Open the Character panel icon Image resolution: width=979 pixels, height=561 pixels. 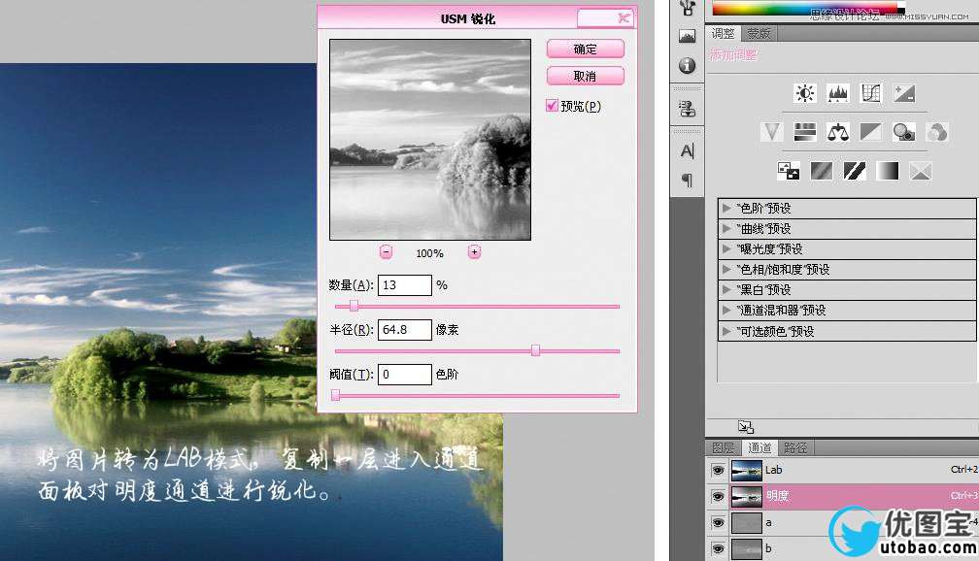(688, 151)
